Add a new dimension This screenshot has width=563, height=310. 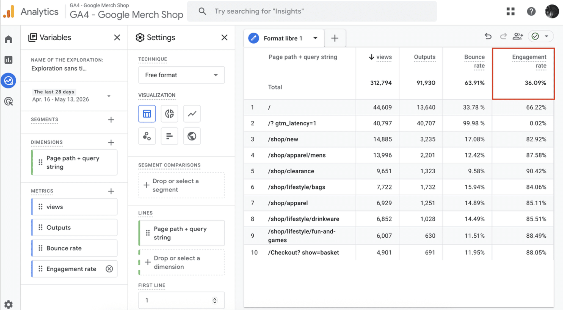111,142
